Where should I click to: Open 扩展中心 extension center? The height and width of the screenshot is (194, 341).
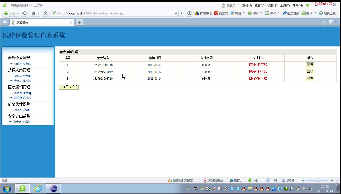203,13
